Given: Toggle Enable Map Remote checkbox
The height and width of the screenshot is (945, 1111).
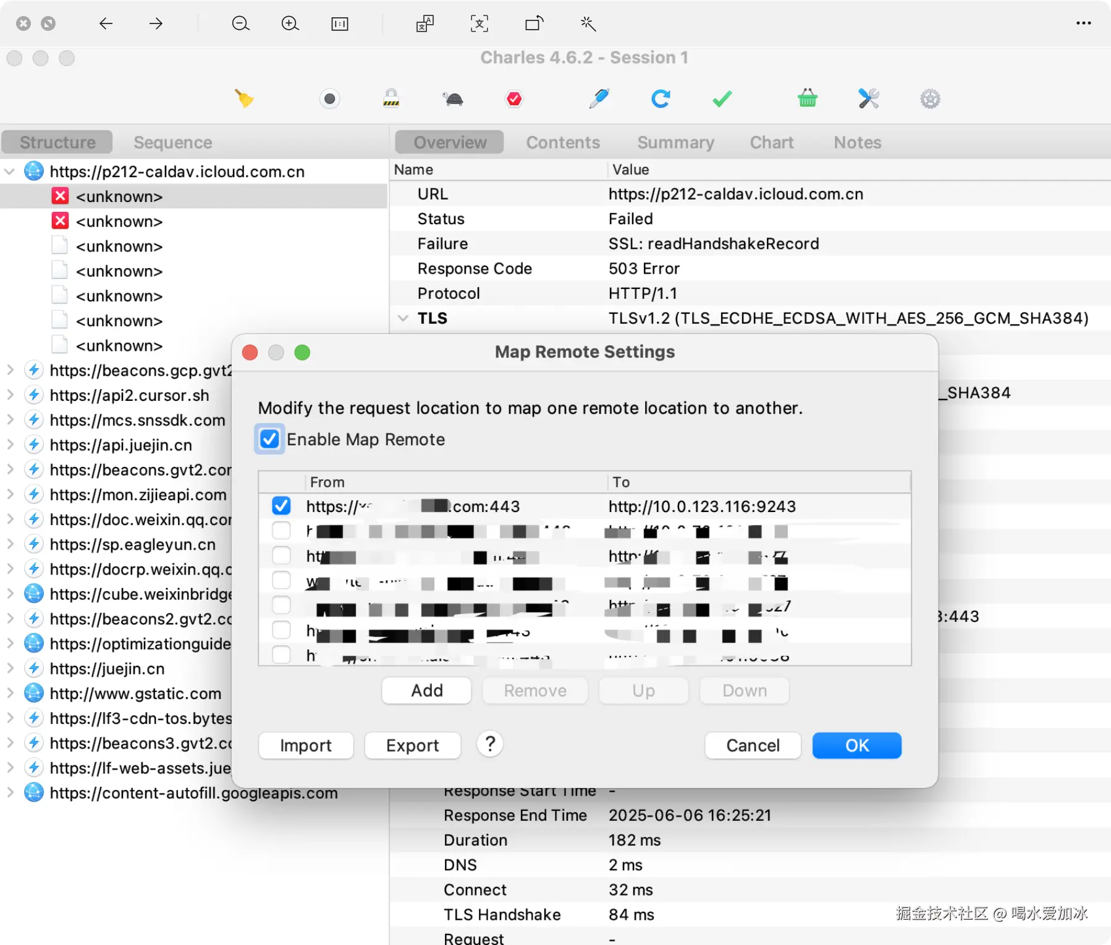Looking at the screenshot, I should (269, 439).
